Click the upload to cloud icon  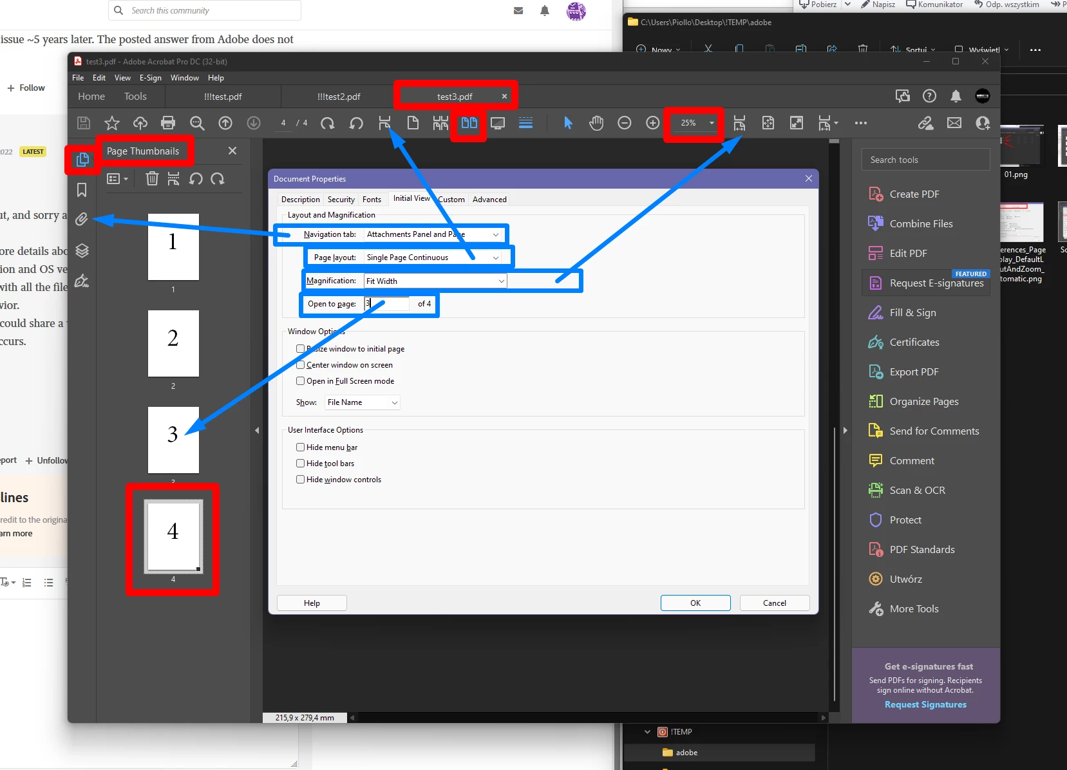click(140, 123)
